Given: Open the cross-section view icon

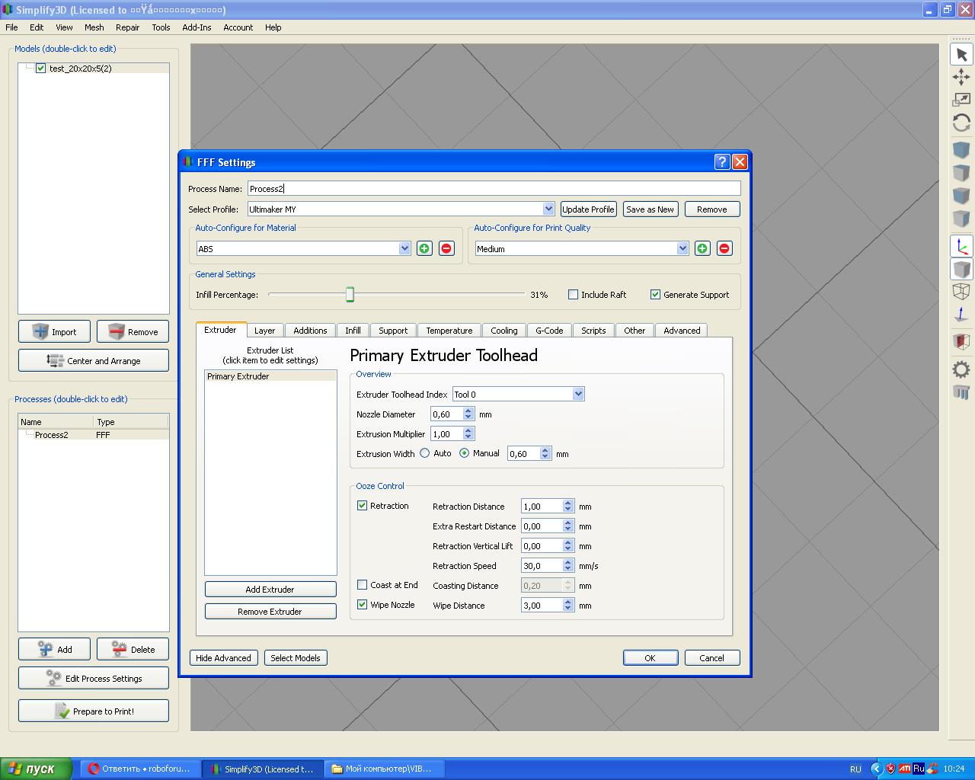Looking at the screenshot, I should [961, 340].
